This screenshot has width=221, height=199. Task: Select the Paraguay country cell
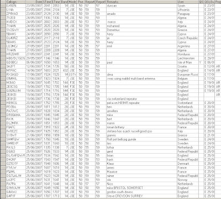coord(188,14)
